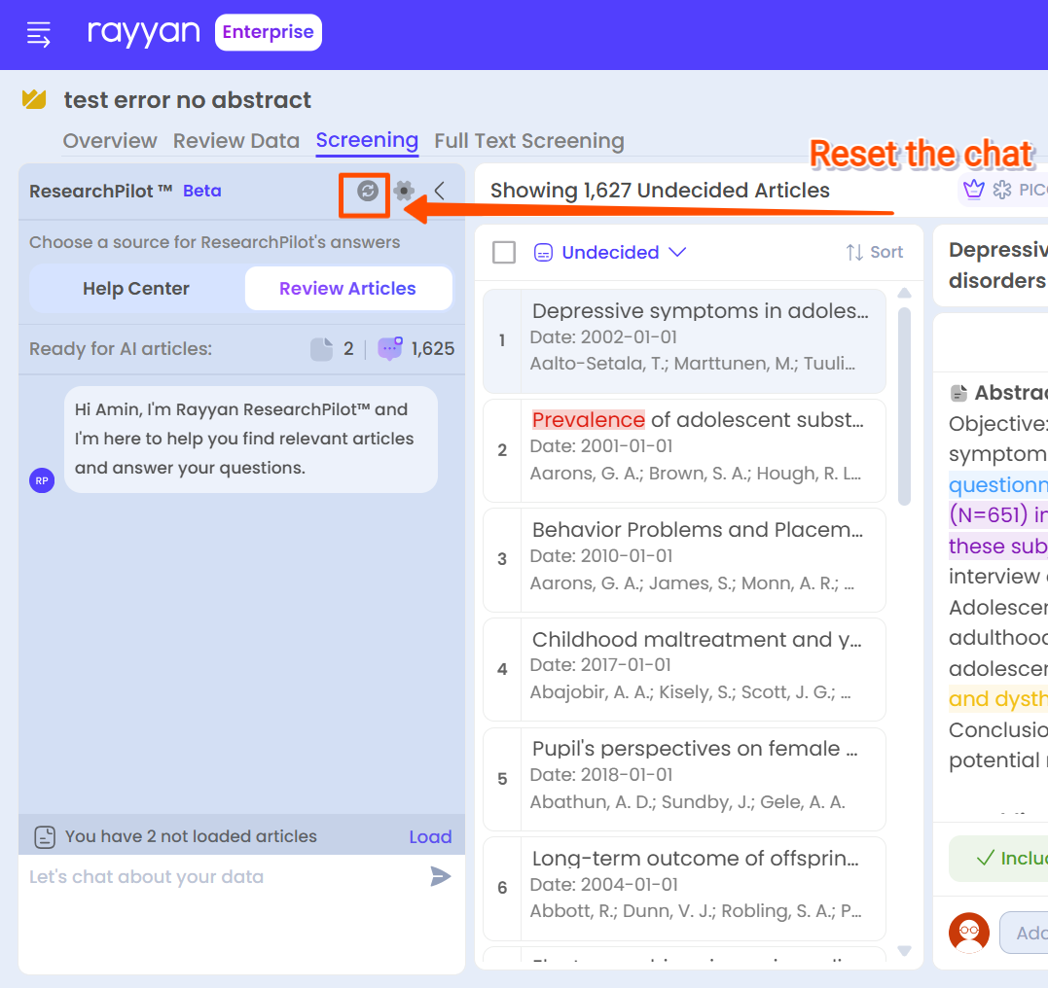This screenshot has width=1048, height=988.
Task: Click the not loaded articles note icon
Action: click(x=45, y=836)
